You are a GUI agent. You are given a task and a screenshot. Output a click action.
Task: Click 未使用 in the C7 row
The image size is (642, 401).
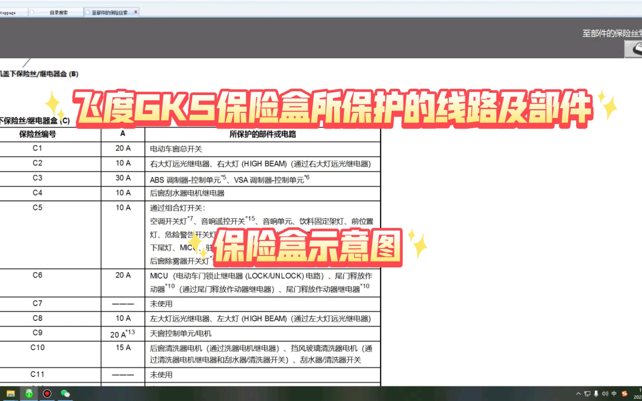coord(161,304)
